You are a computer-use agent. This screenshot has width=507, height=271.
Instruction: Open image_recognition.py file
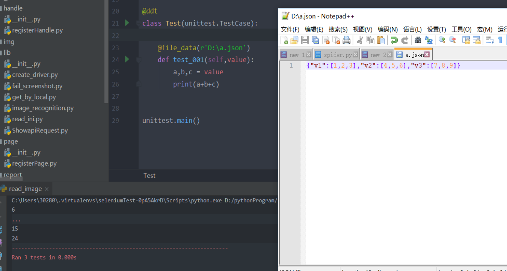point(43,108)
